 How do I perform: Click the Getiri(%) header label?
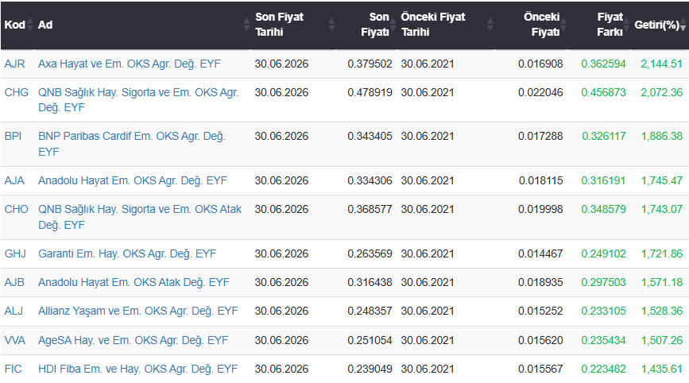click(657, 25)
